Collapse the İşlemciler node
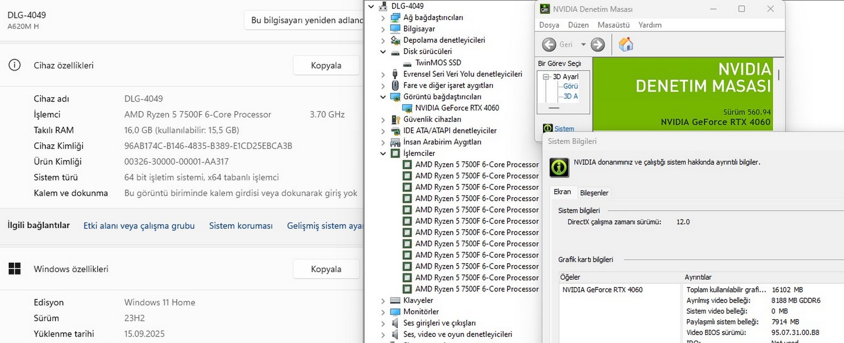Image resolution: width=844 pixels, height=343 pixels. tap(383, 154)
